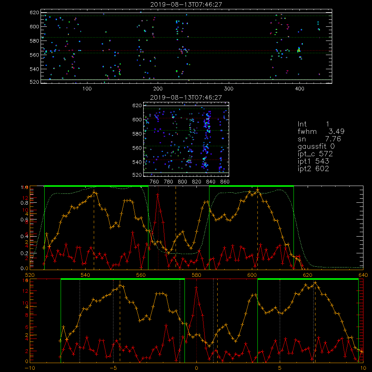Click the '640' x-axis label of the profile plot

point(363,275)
